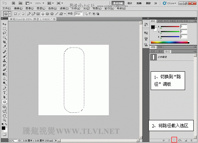Create new path icon
The image size is (198, 143).
186,140
